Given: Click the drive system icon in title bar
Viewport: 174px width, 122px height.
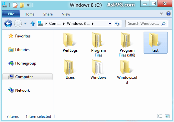Looking at the screenshot, I should [5, 5].
